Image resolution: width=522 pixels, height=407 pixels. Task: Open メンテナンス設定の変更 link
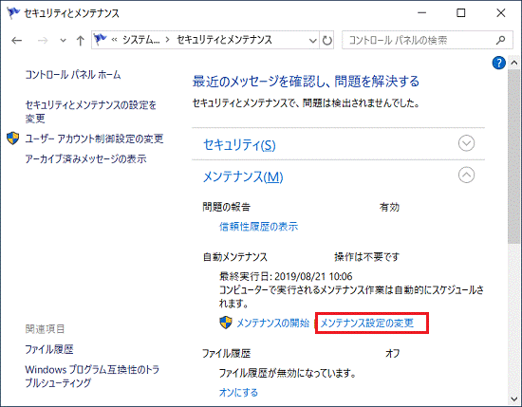coord(367,323)
